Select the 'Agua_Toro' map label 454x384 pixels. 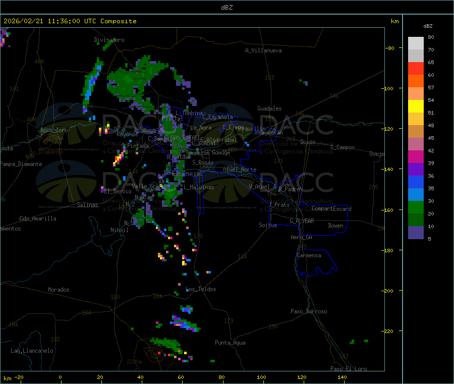pos(54,130)
